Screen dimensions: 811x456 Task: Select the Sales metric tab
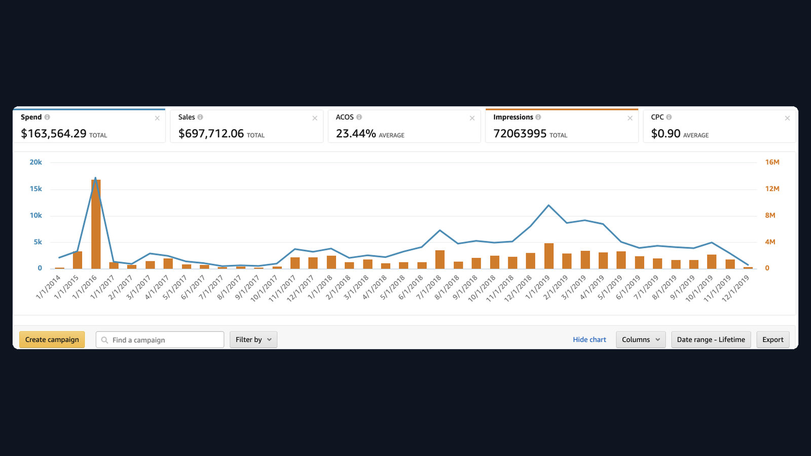[247, 126]
